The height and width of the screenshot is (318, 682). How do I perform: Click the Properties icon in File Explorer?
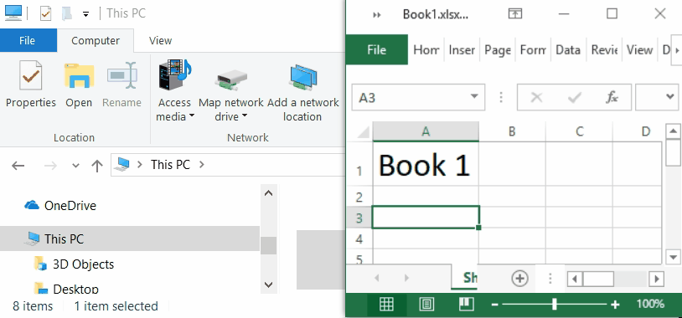(30, 74)
